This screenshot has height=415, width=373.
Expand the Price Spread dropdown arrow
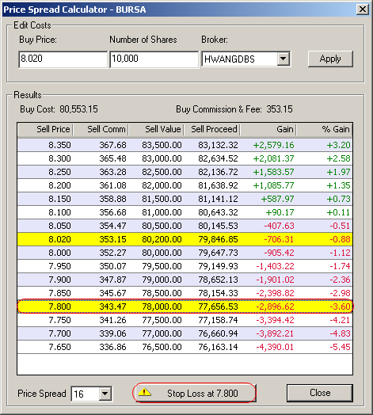tap(105, 394)
